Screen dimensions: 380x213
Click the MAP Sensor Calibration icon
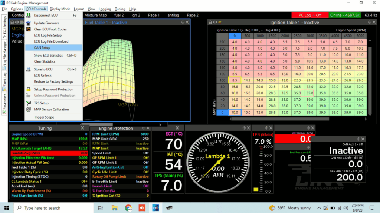[29, 109]
